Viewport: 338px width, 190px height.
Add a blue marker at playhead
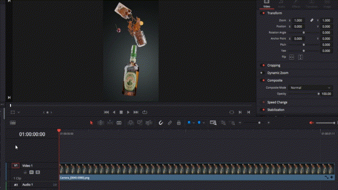tap(199, 123)
